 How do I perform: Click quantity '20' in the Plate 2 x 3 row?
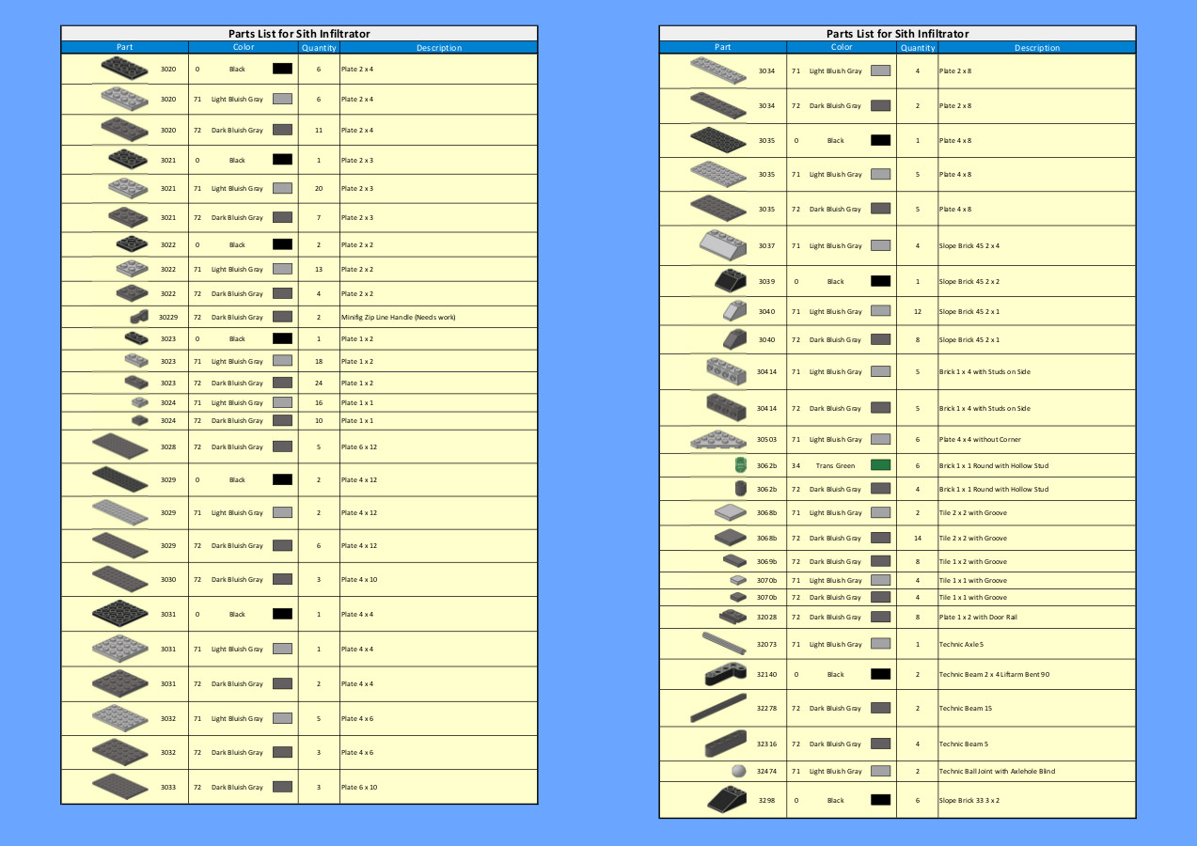click(x=319, y=188)
